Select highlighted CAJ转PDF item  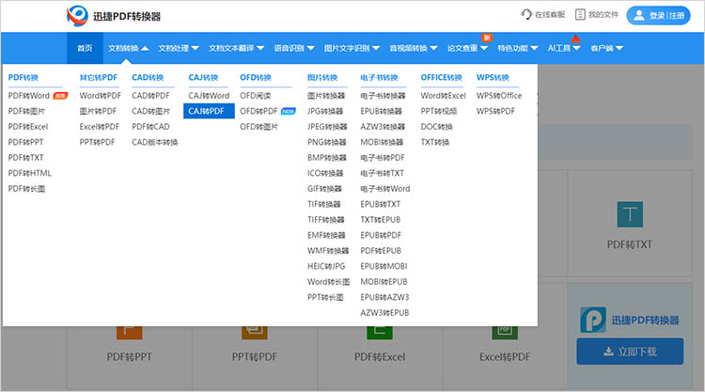(x=209, y=111)
